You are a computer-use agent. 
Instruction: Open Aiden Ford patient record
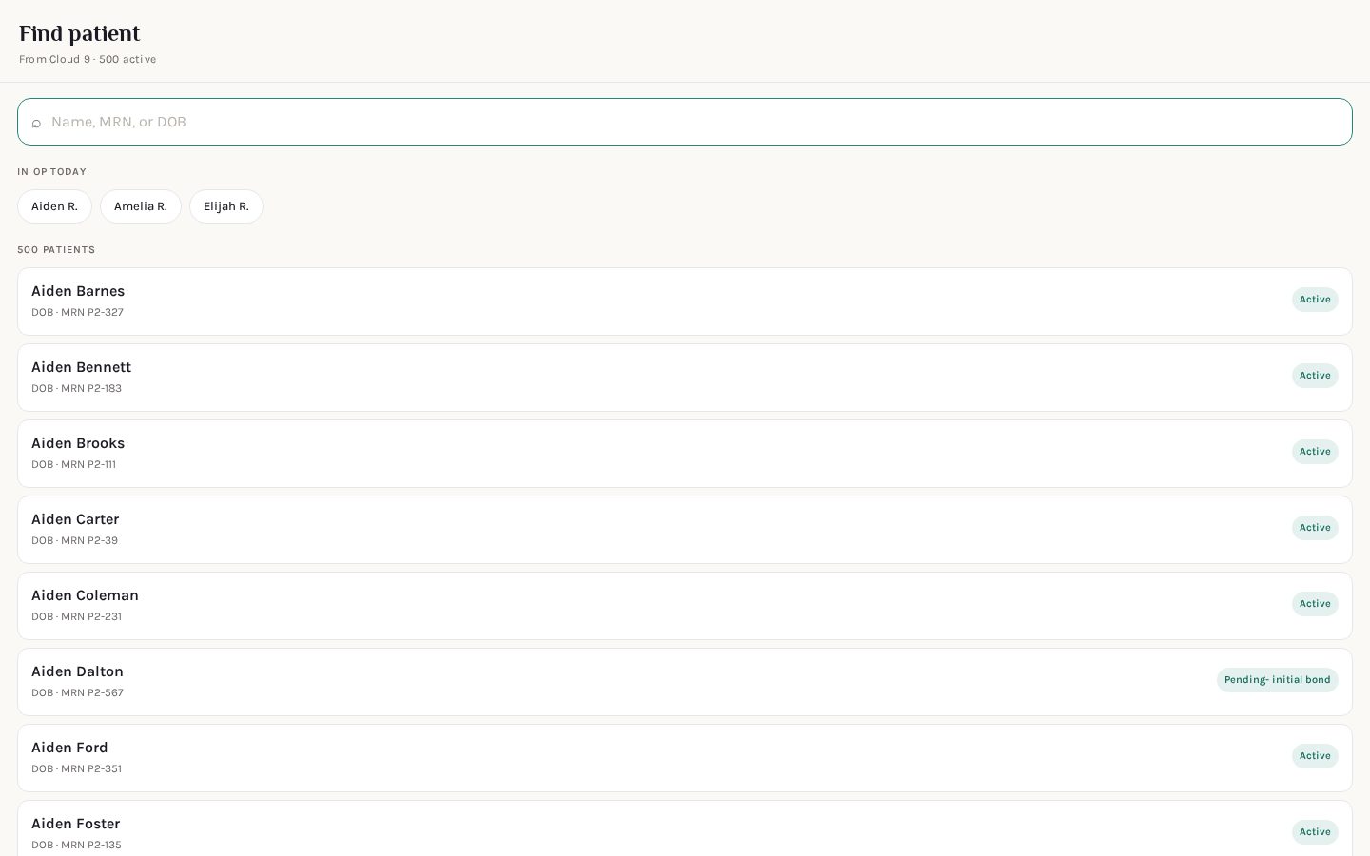(x=685, y=758)
